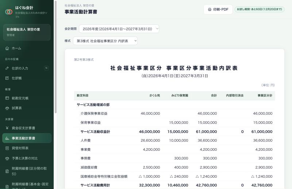This screenshot has height=189, width=292.
Task: Go to 仕訳の入力 in the sidebar
Action: point(27,68)
